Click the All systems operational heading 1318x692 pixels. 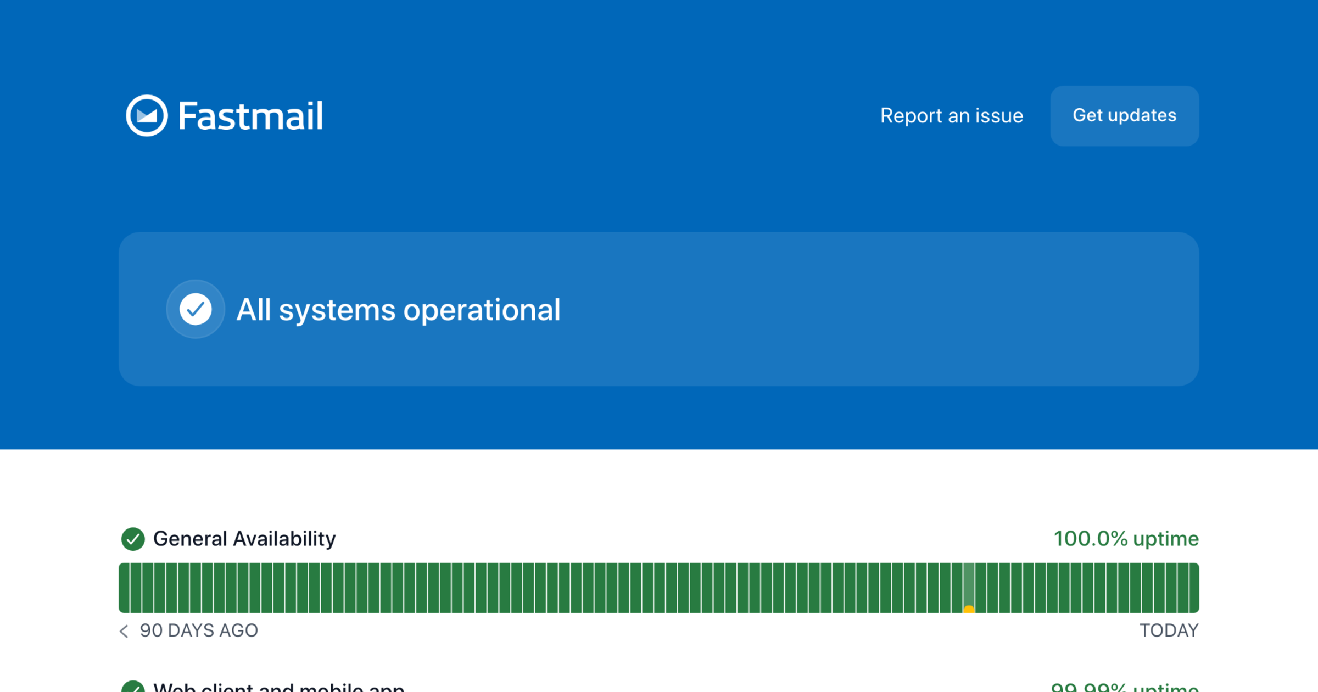coord(398,310)
